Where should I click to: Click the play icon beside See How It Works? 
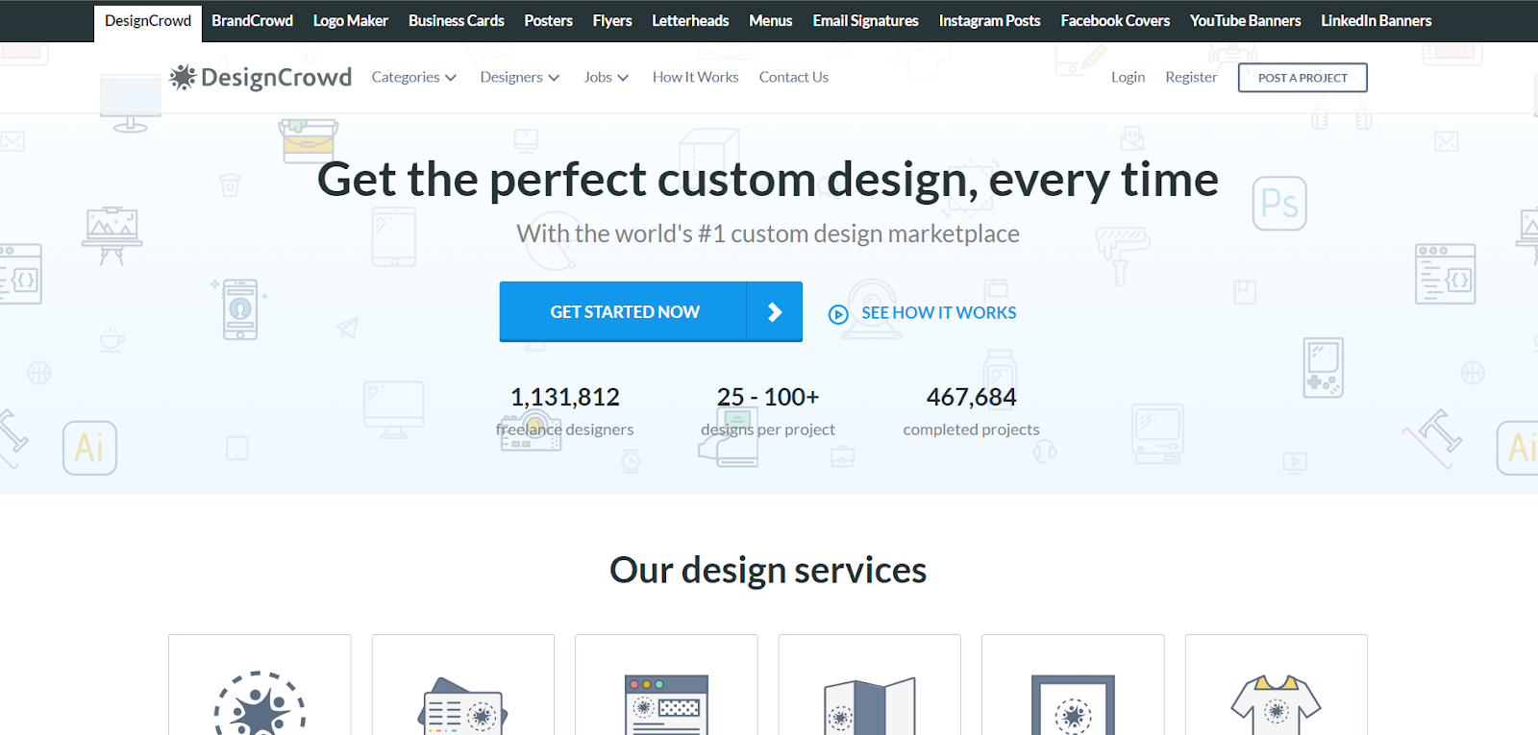(x=838, y=314)
